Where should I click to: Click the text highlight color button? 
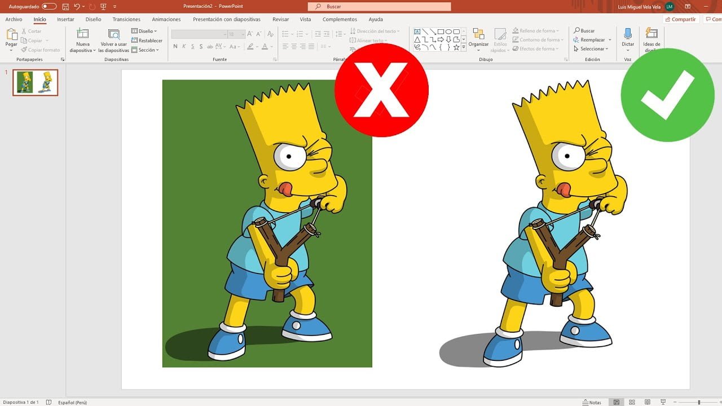point(250,46)
